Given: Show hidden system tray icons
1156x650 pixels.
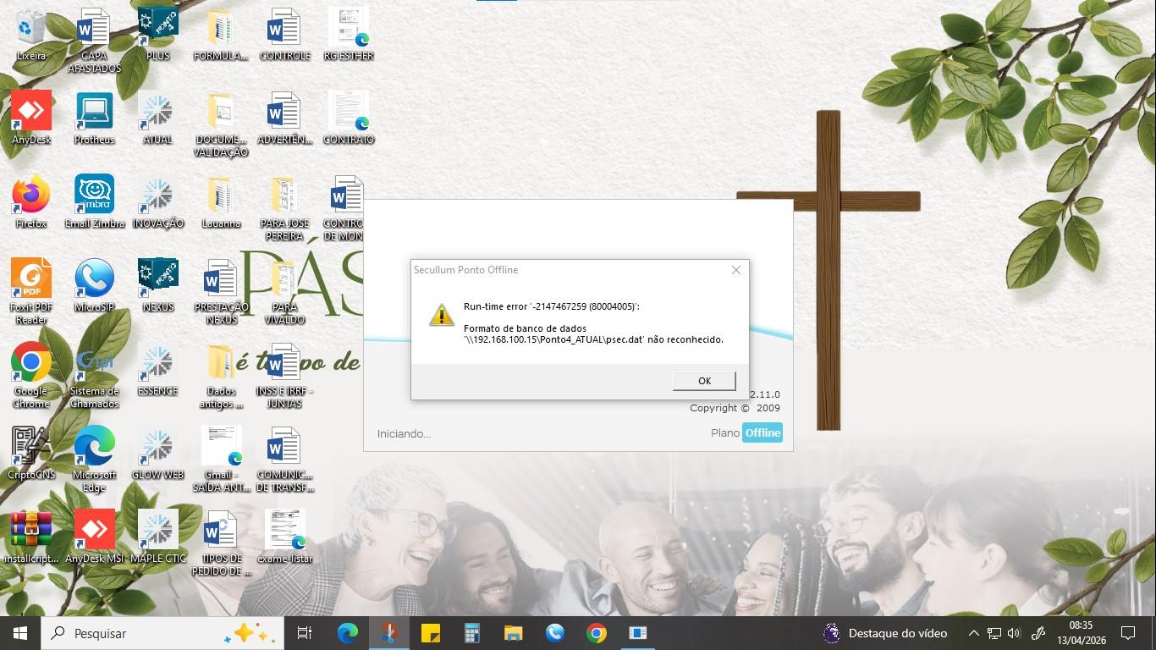Looking at the screenshot, I should point(973,633).
